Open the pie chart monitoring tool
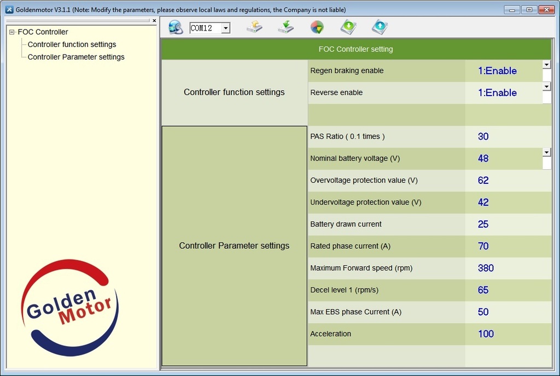 pos(317,26)
